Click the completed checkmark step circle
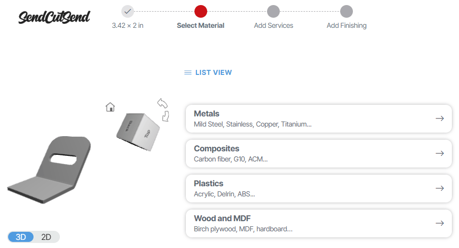The height and width of the screenshot is (248, 459). pyautogui.click(x=127, y=11)
